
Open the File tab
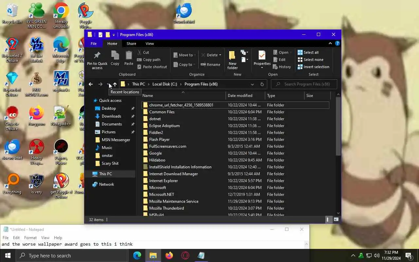(x=94, y=44)
